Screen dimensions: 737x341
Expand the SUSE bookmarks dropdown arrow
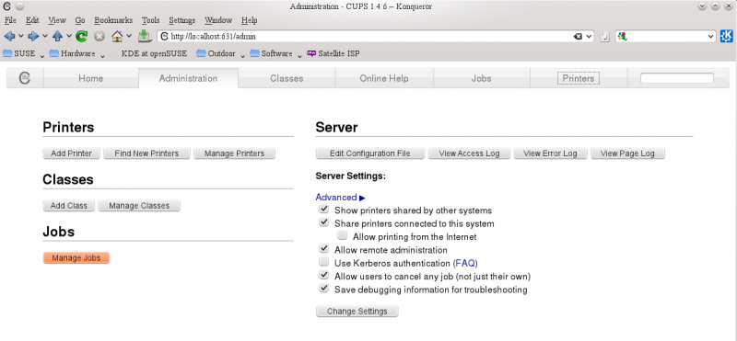[41, 56]
